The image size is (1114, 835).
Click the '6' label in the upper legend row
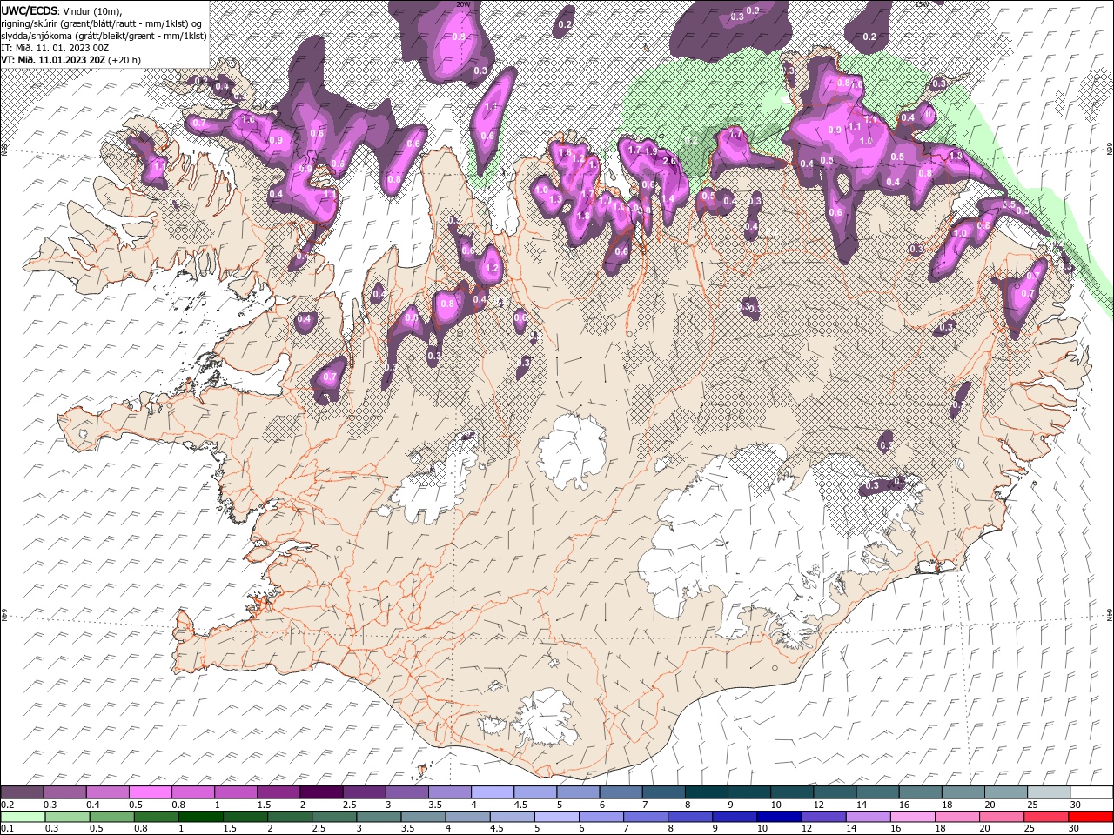pos(602,805)
